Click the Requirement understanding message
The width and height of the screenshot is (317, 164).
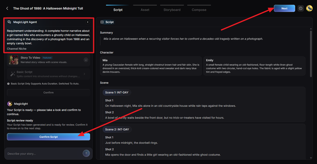[48, 37]
